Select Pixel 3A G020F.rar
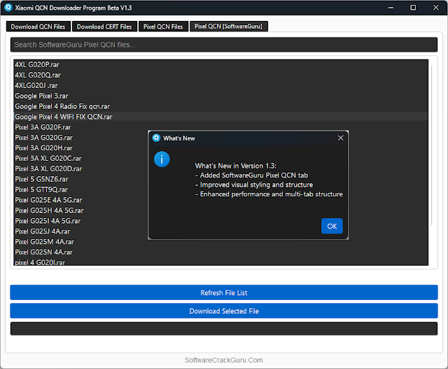This screenshot has height=369, width=448. (x=220, y=127)
